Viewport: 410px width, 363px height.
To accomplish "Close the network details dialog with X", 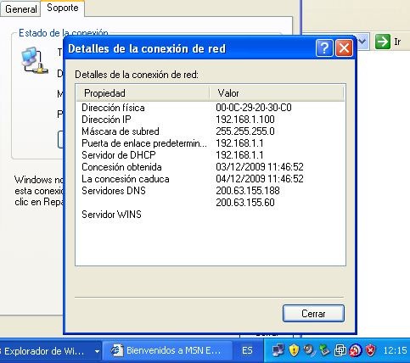I will tap(344, 48).
